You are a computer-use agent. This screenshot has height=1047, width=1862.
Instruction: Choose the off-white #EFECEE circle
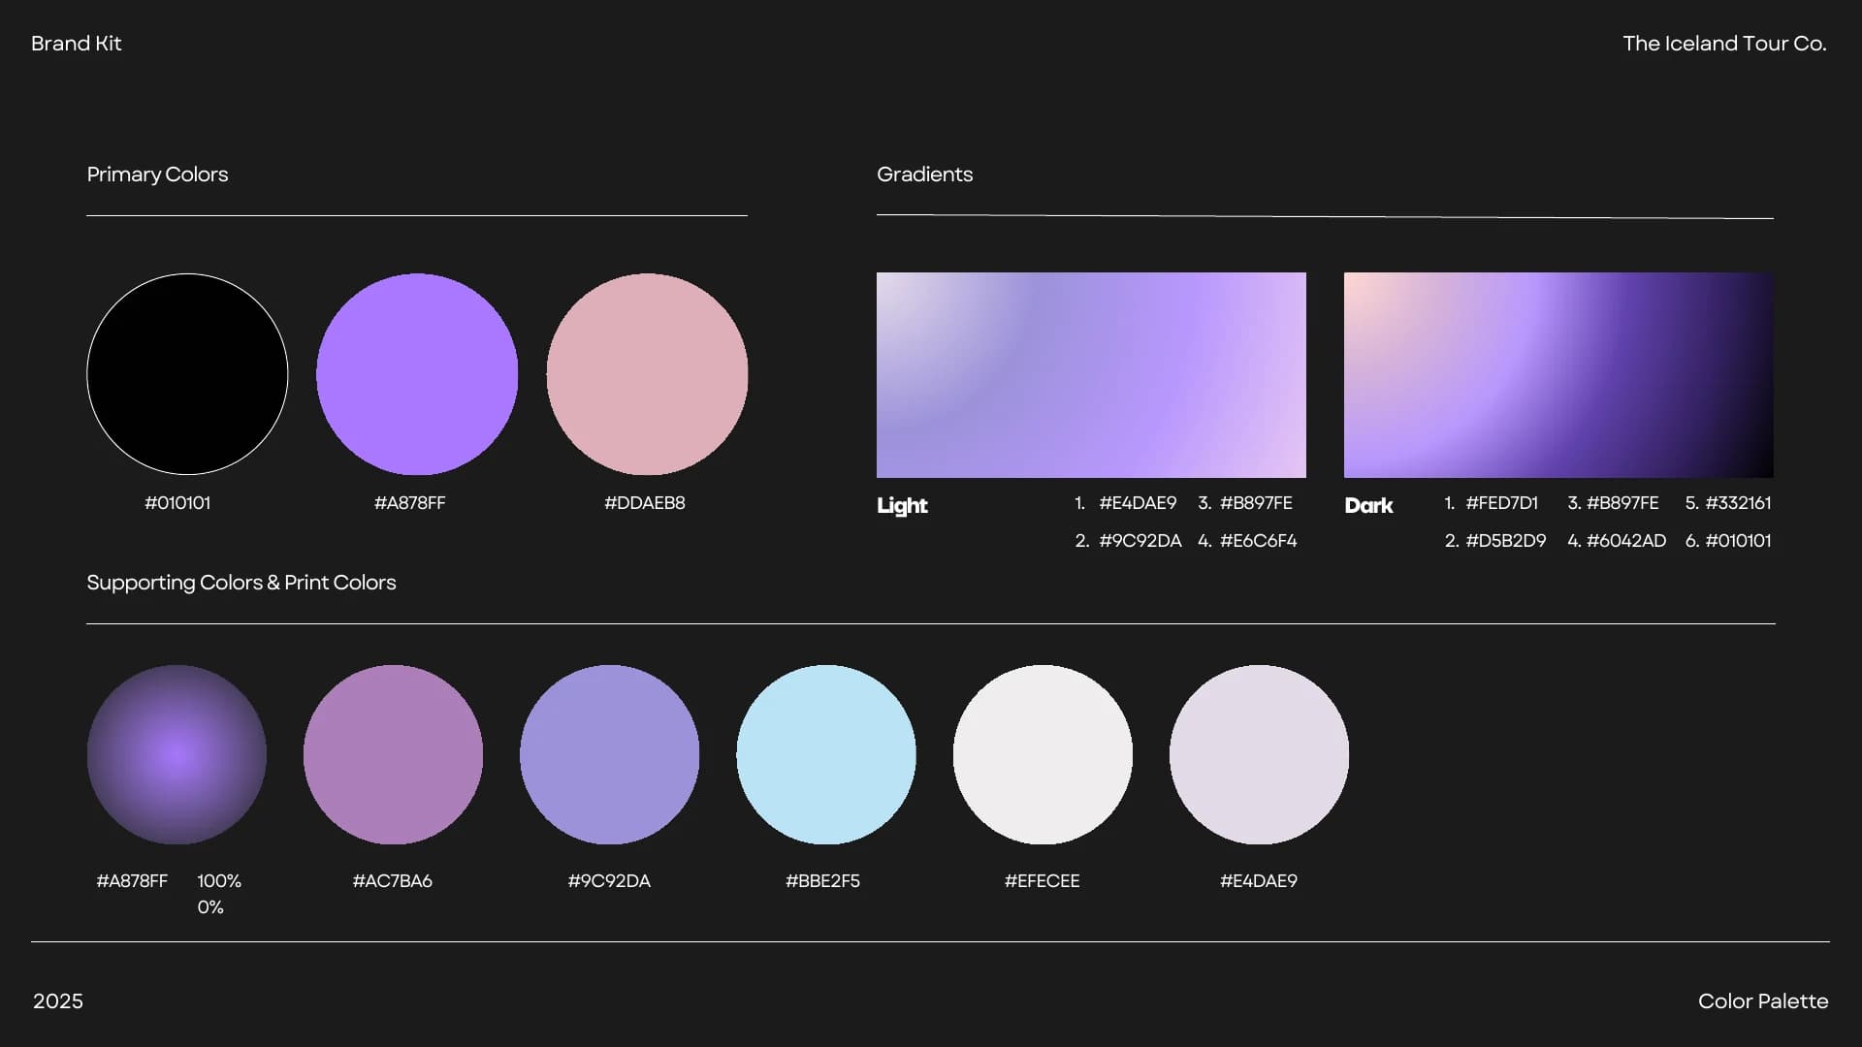click(x=1043, y=754)
